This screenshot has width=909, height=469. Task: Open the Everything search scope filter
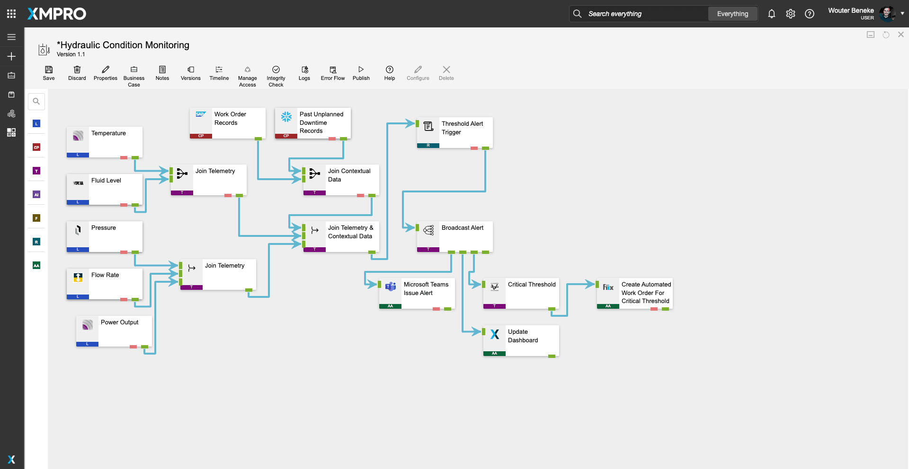click(x=732, y=14)
